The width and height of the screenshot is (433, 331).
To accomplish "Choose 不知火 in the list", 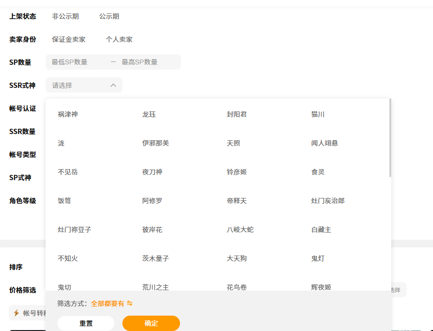I will pos(68,258).
